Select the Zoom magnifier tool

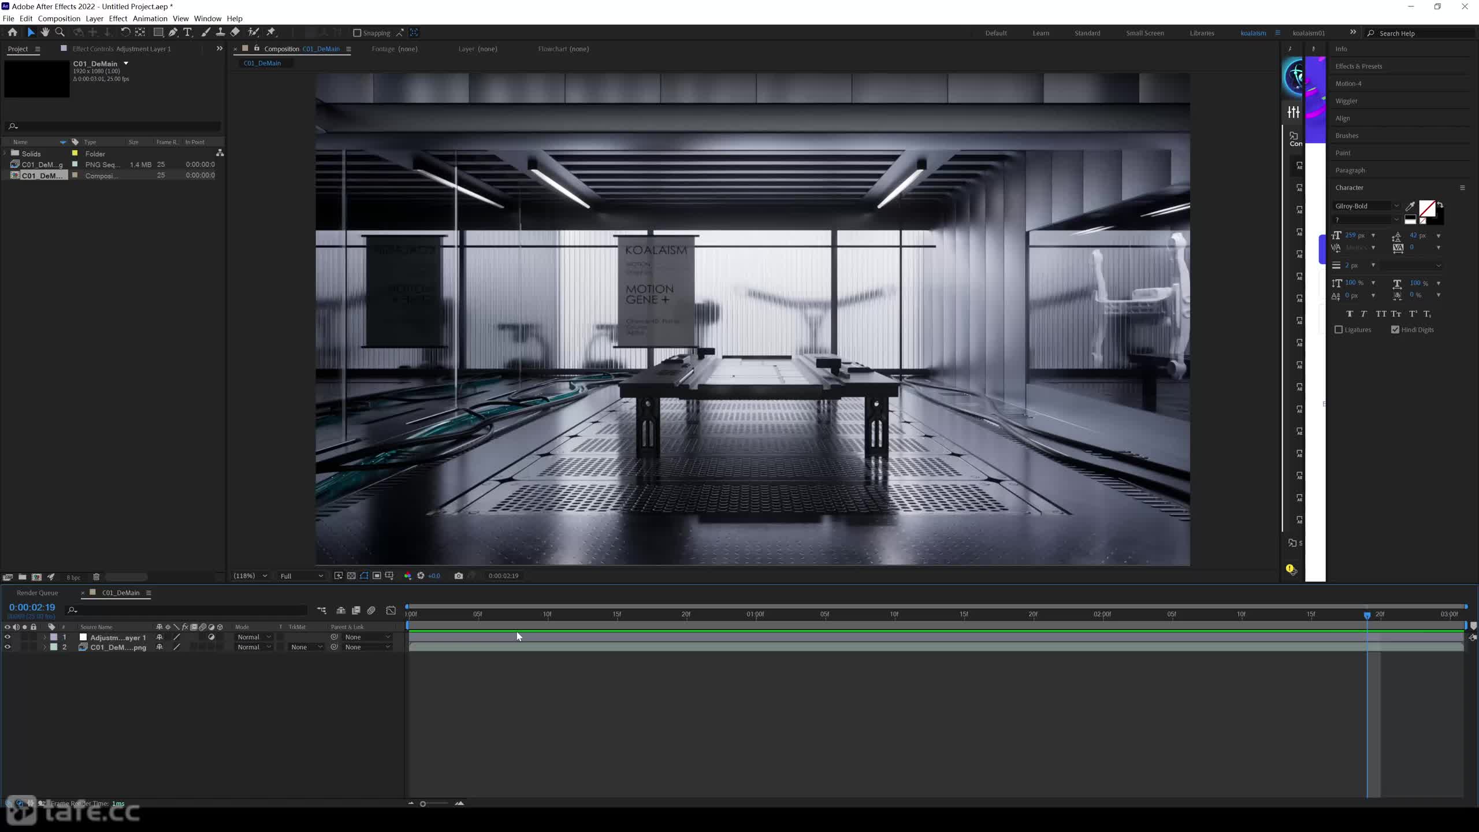[x=60, y=32]
